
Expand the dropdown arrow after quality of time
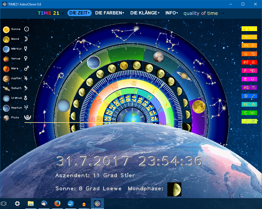(223, 13)
